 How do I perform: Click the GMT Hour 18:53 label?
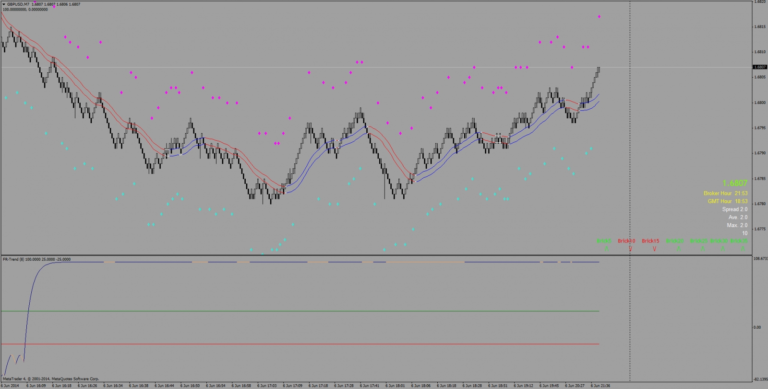[x=727, y=201]
